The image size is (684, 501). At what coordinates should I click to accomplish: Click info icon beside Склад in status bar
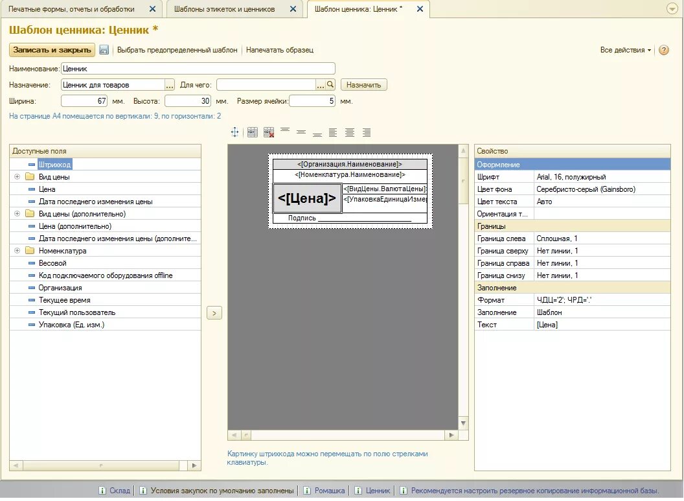(x=102, y=491)
